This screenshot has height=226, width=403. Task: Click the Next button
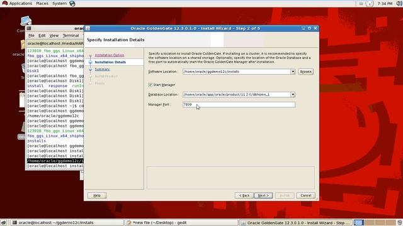click(263, 195)
